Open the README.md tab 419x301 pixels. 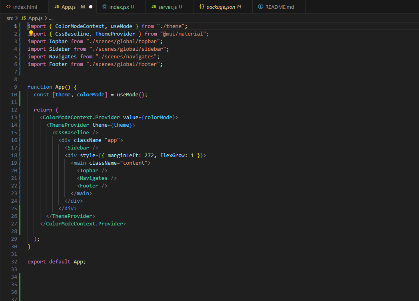[x=279, y=7]
